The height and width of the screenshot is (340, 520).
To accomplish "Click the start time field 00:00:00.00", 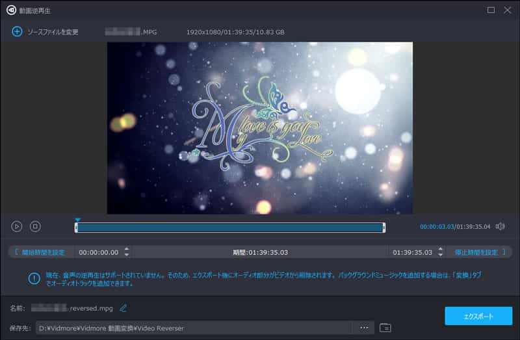I will [x=99, y=252].
